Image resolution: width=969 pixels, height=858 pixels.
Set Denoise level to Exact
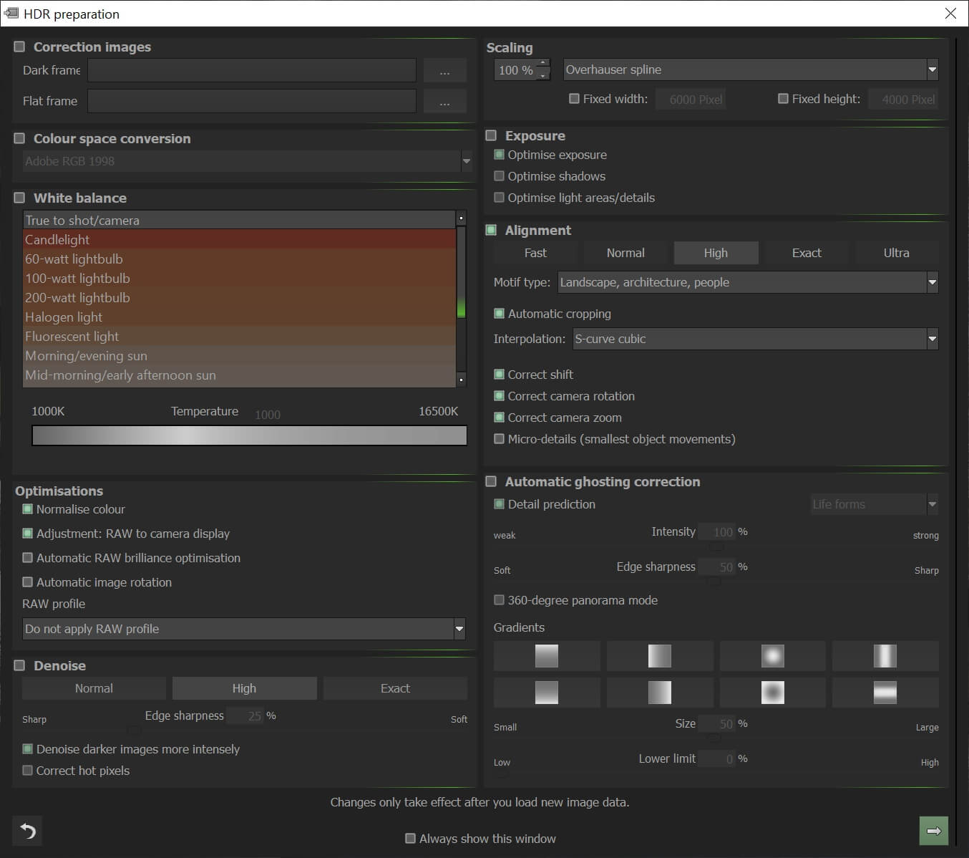click(395, 688)
